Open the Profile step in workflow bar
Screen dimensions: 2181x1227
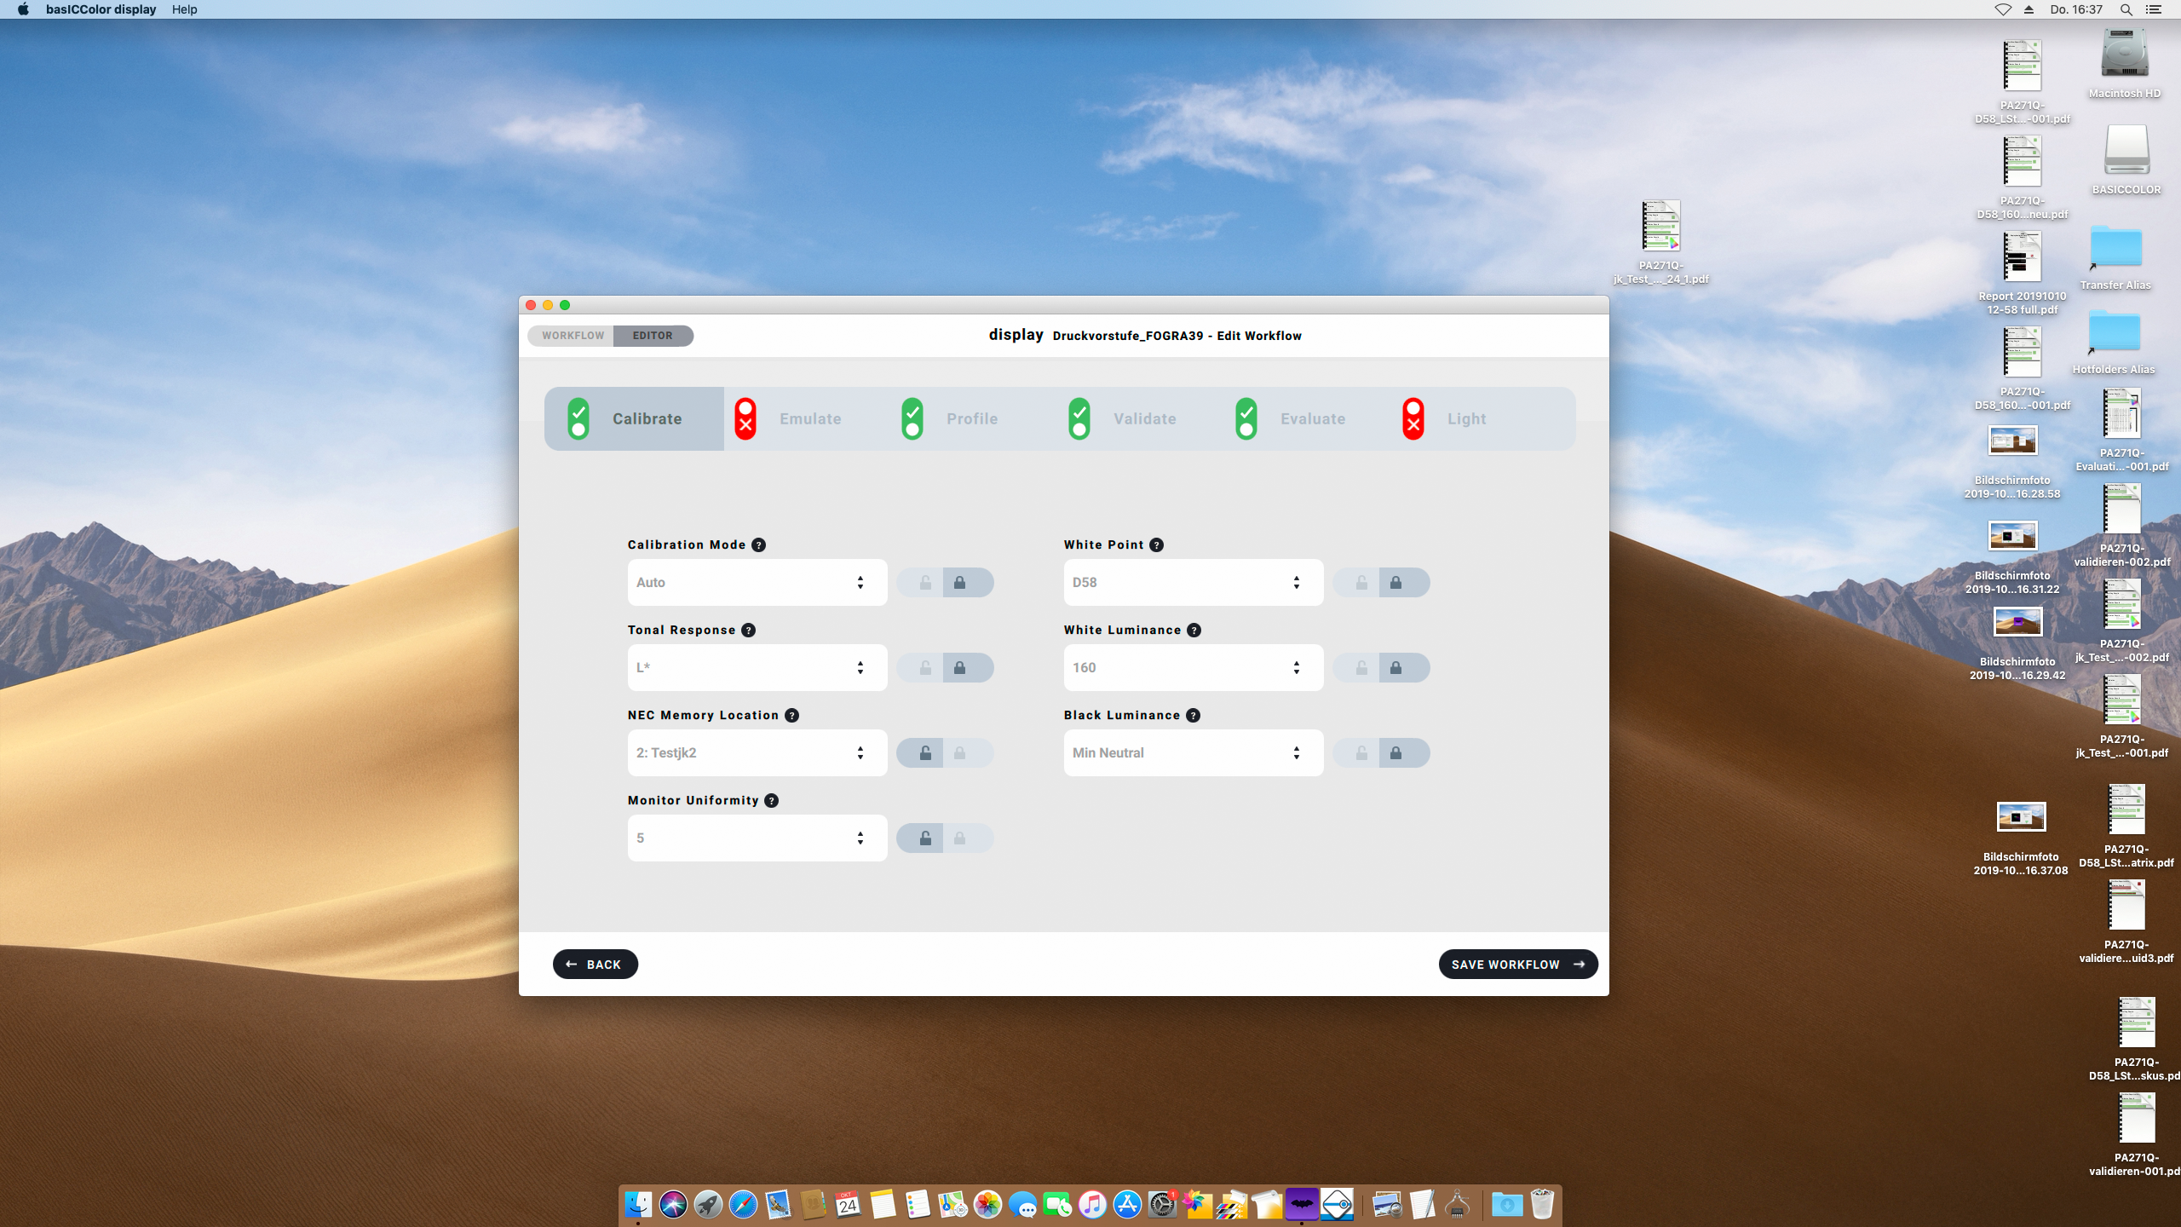pos(971,418)
